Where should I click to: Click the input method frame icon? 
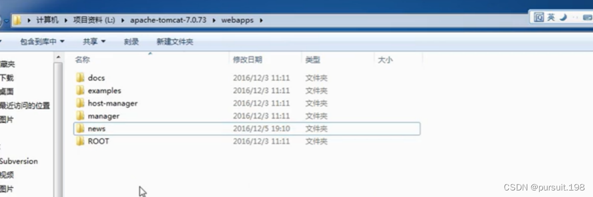(539, 17)
